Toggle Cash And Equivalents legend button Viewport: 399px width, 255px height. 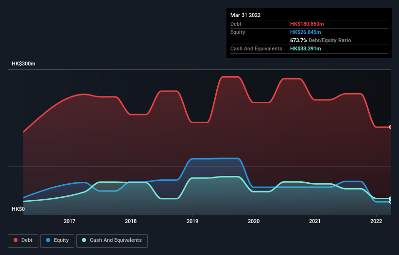coord(112,240)
